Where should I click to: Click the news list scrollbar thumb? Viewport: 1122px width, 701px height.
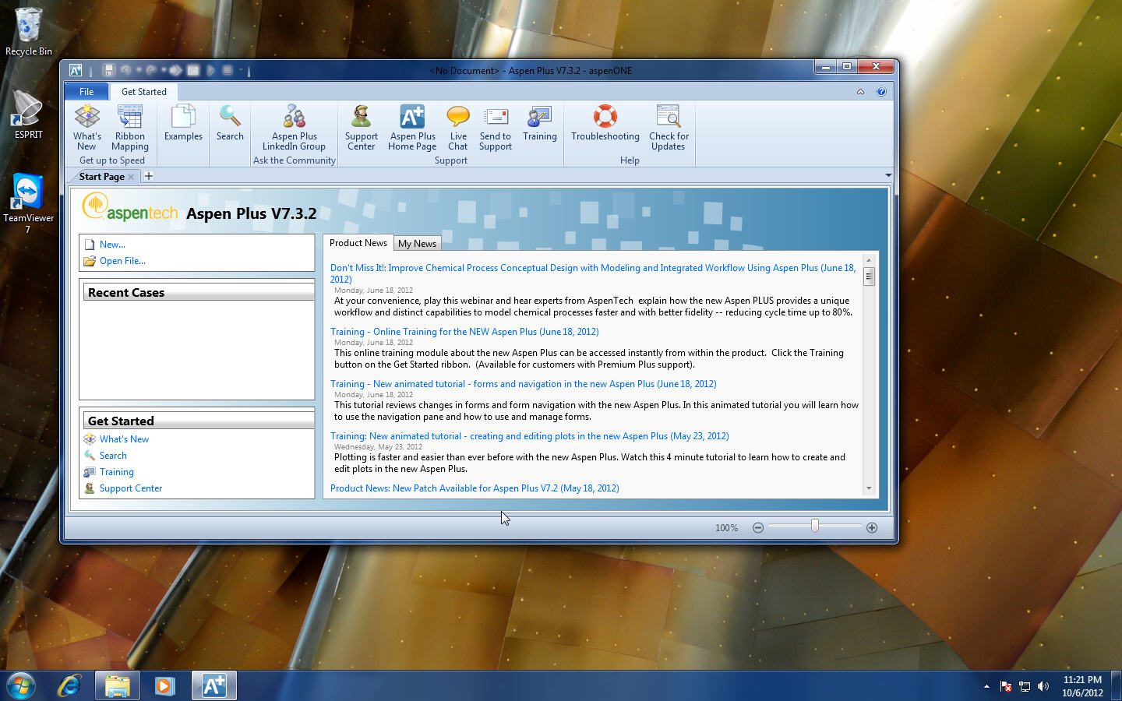point(869,277)
